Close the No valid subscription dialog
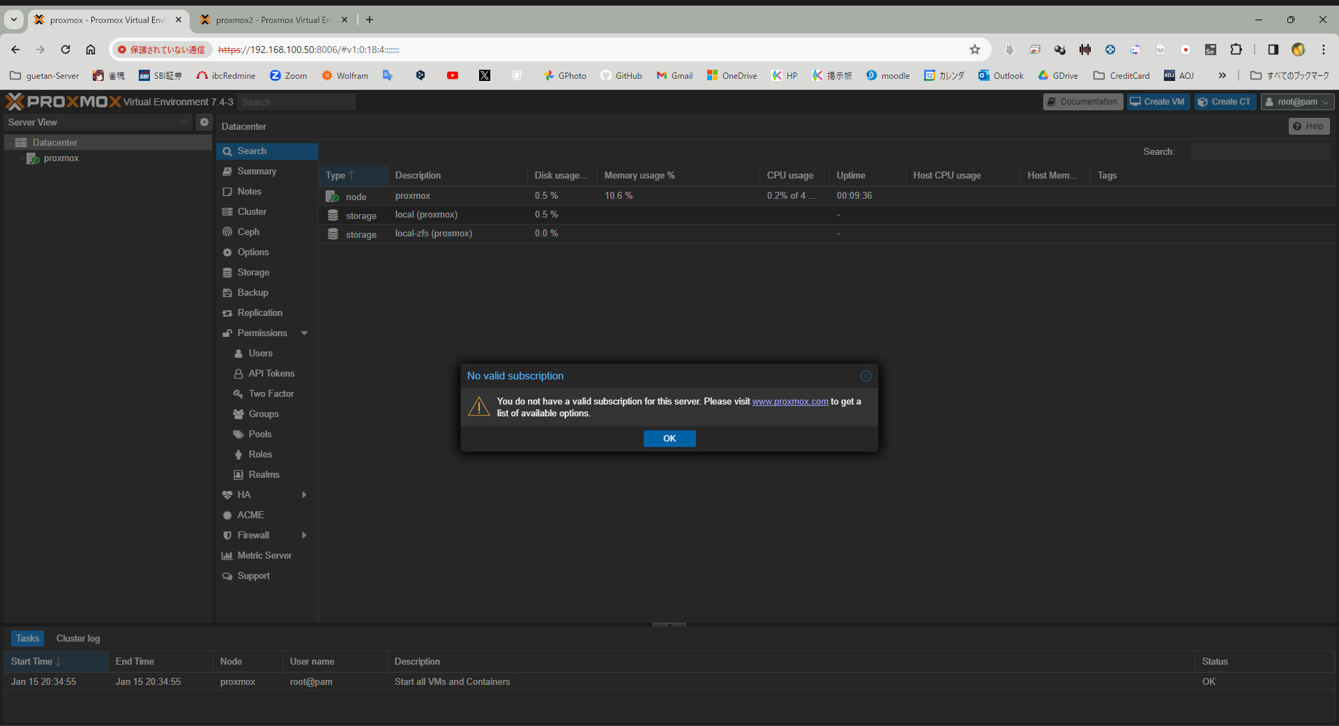Screen dimensions: 1339x726 pyautogui.click(x=865, y=376)
